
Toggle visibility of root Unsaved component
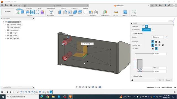pyautogui.click(x=6, y=22)
